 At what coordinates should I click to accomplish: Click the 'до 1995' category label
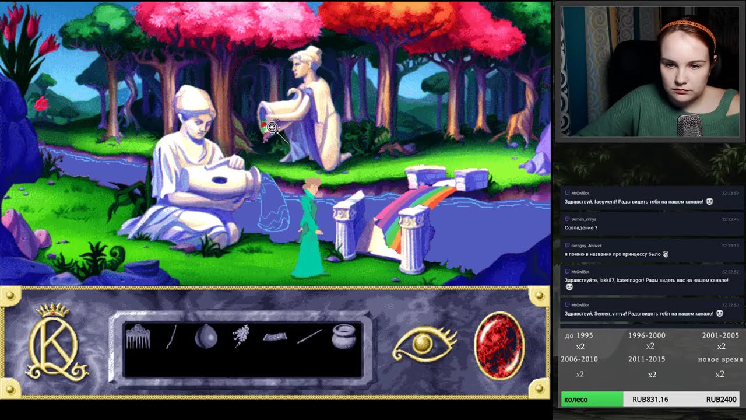tap(579, 335)
